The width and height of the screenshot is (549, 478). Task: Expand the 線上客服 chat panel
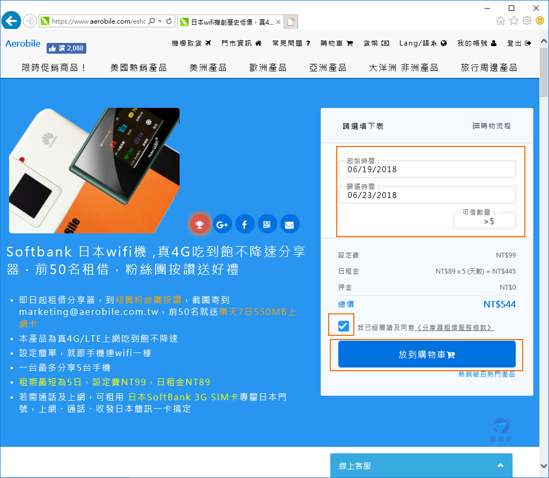[421, 466]
